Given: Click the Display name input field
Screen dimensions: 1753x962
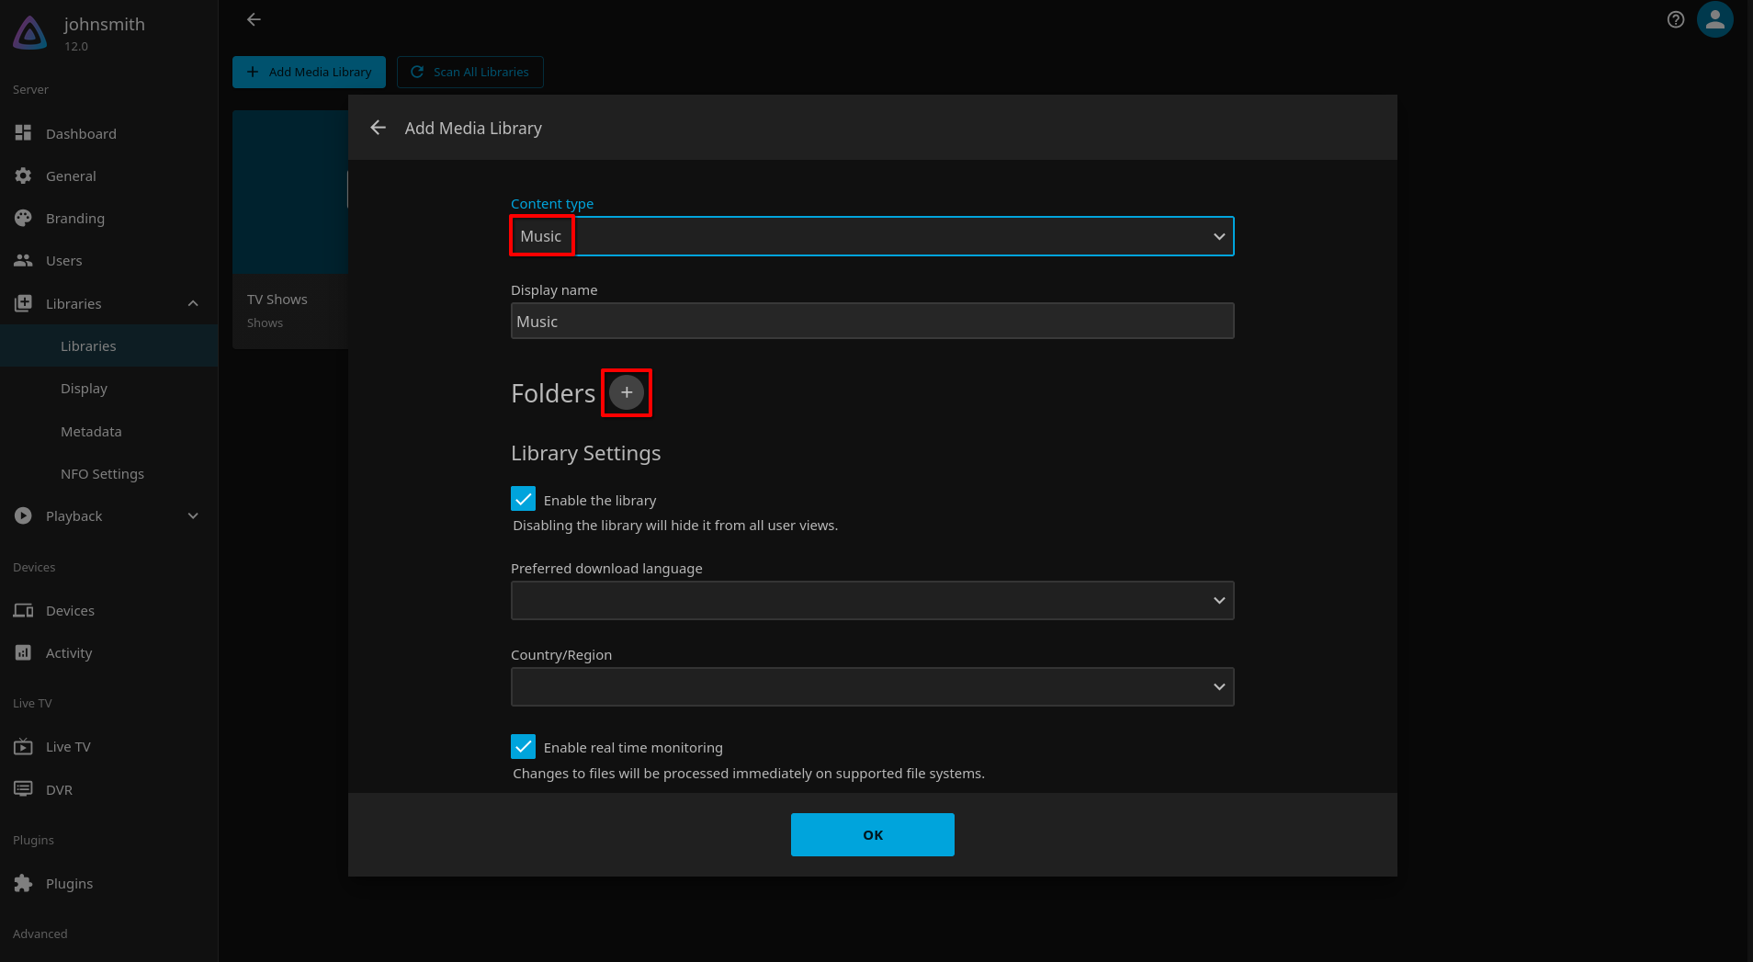Looking at the screenshot, I should tap(872, 321).
